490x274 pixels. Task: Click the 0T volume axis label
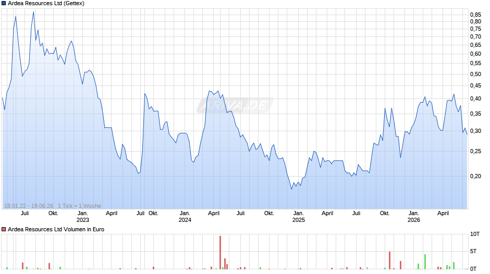point(473,269)
